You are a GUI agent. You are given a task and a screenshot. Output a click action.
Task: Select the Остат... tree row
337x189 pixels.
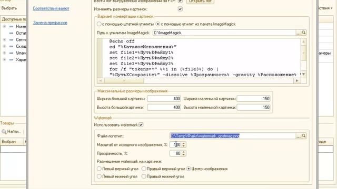point(21,33)
